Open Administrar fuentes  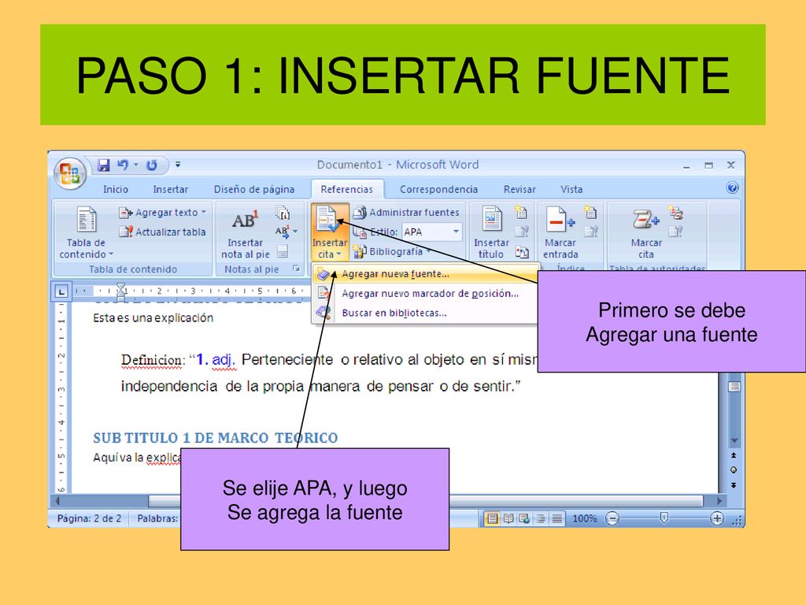(406, 213)
